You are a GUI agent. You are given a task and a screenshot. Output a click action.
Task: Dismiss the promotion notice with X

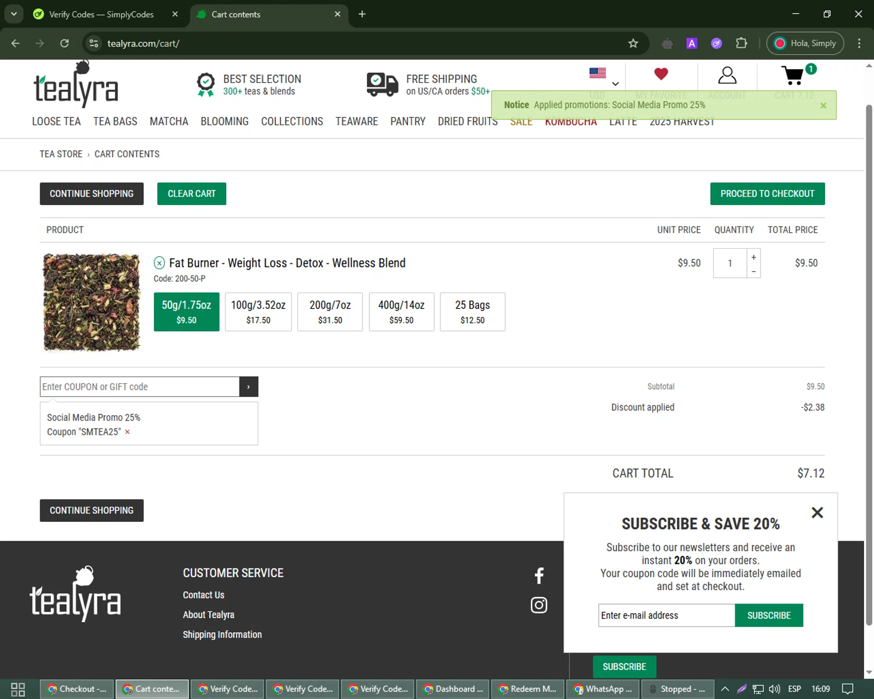pyautogui.click(x=823, y=105)
